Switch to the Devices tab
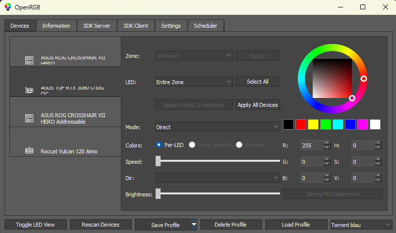The width and height of the screenshot is (396, 233). pyautogui.click(x=20, y=26)
